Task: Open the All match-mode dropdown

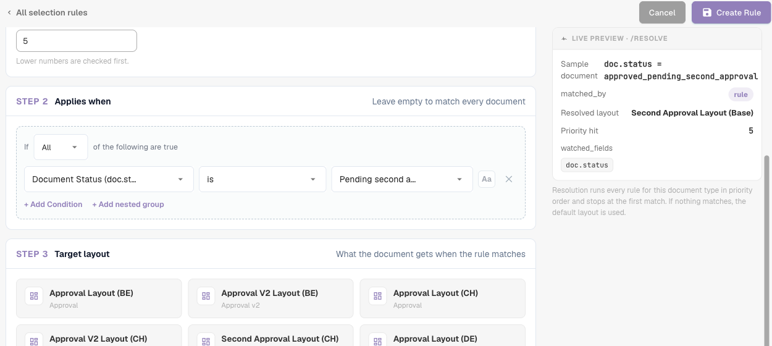Action: (x=61, y=147)
